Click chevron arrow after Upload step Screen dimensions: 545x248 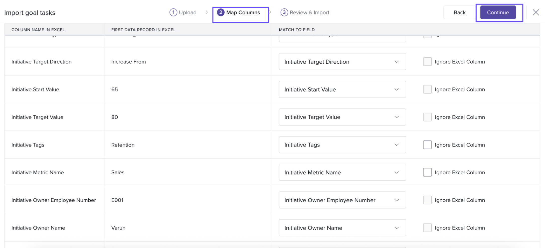click(207, 12)
